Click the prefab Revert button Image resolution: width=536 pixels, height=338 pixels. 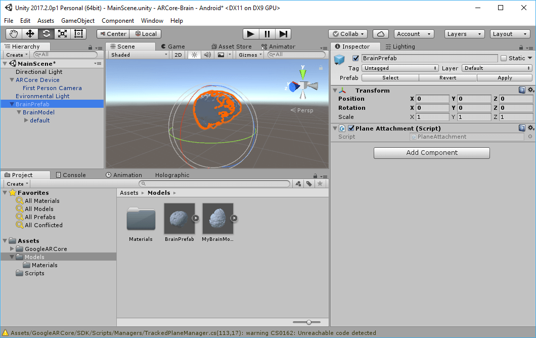[448, 77]
